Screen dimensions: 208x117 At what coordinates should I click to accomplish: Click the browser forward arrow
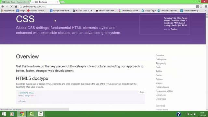(x=7, y=6)
